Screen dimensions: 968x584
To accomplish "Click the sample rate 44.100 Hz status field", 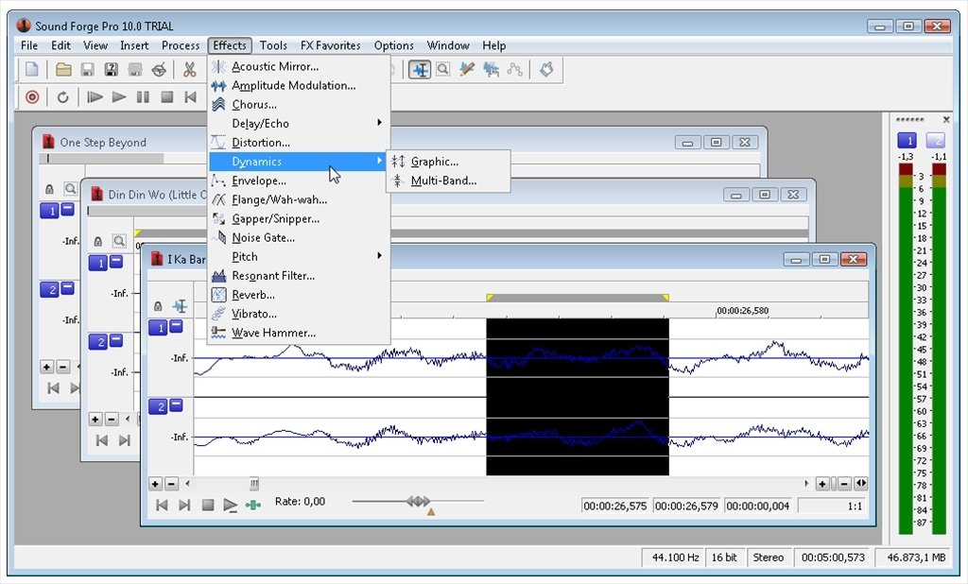I will click(x=675, y=558).
